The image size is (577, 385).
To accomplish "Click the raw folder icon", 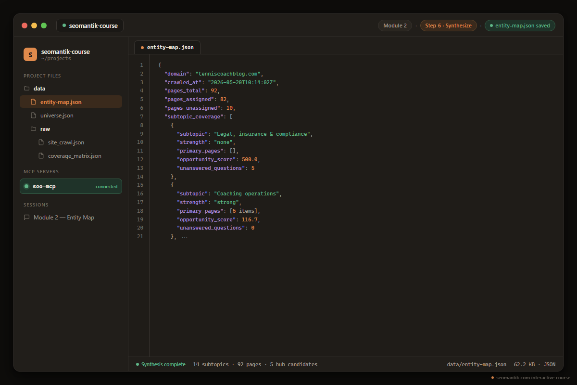I will coord(34,129).
